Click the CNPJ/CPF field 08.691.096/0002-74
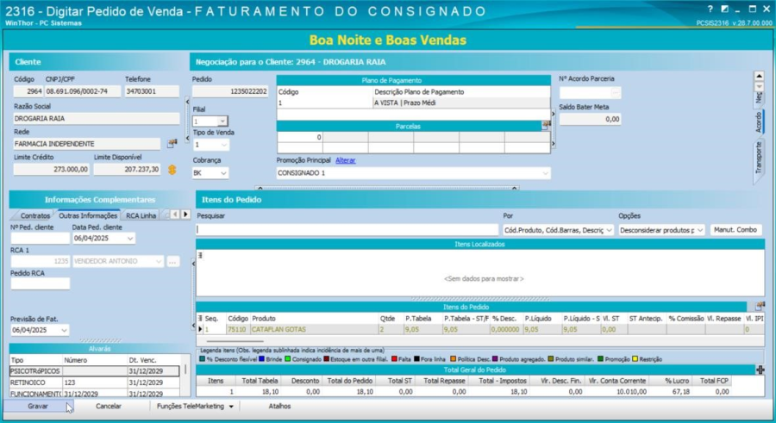 point(83,91)
